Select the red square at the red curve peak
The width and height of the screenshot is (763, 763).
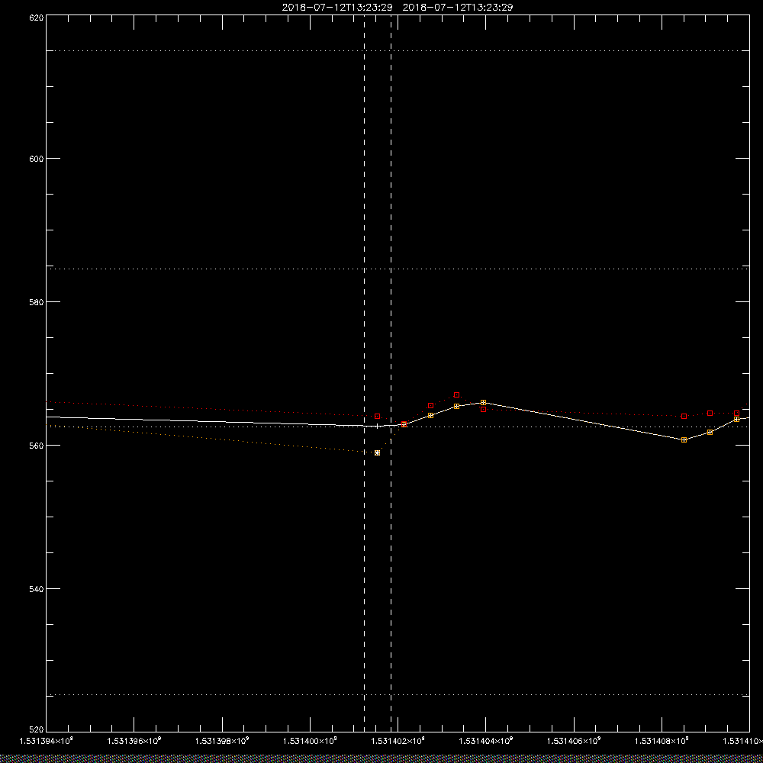(456, 394)
